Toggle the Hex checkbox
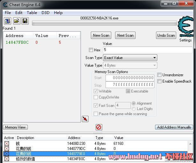196x163 pixels. [91, 50]
